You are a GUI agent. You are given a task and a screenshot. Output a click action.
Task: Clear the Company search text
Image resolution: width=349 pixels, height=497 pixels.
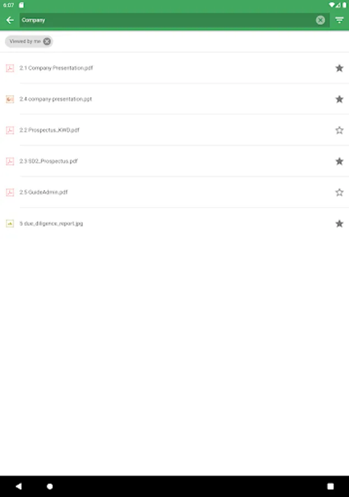(x=320, y=20)
